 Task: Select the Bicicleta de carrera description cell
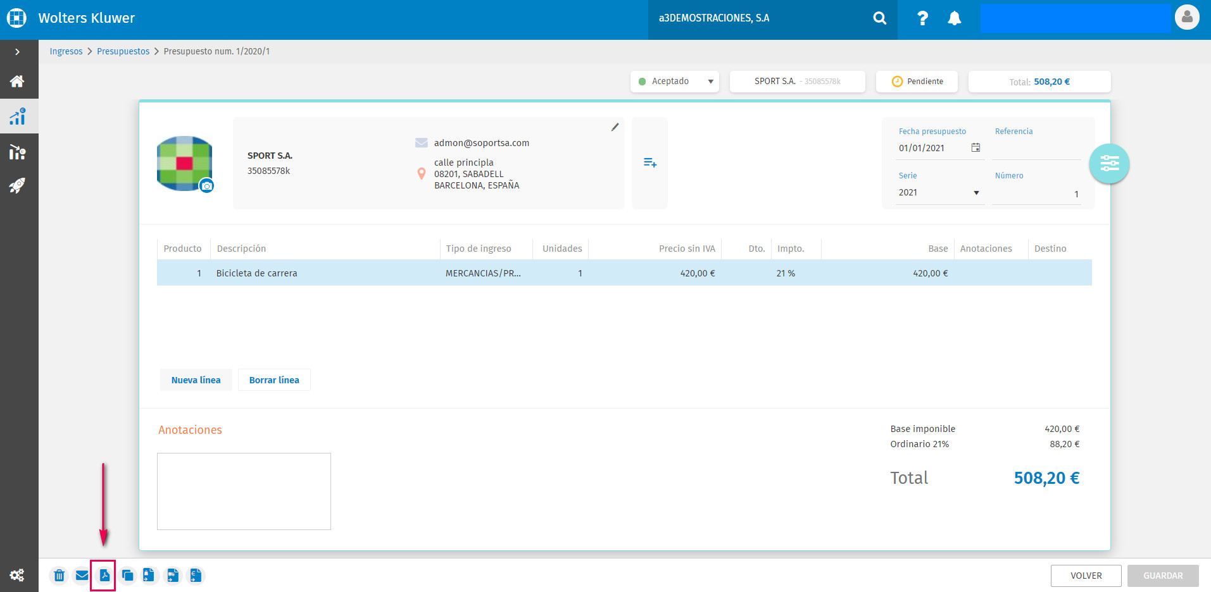[325, 273]
